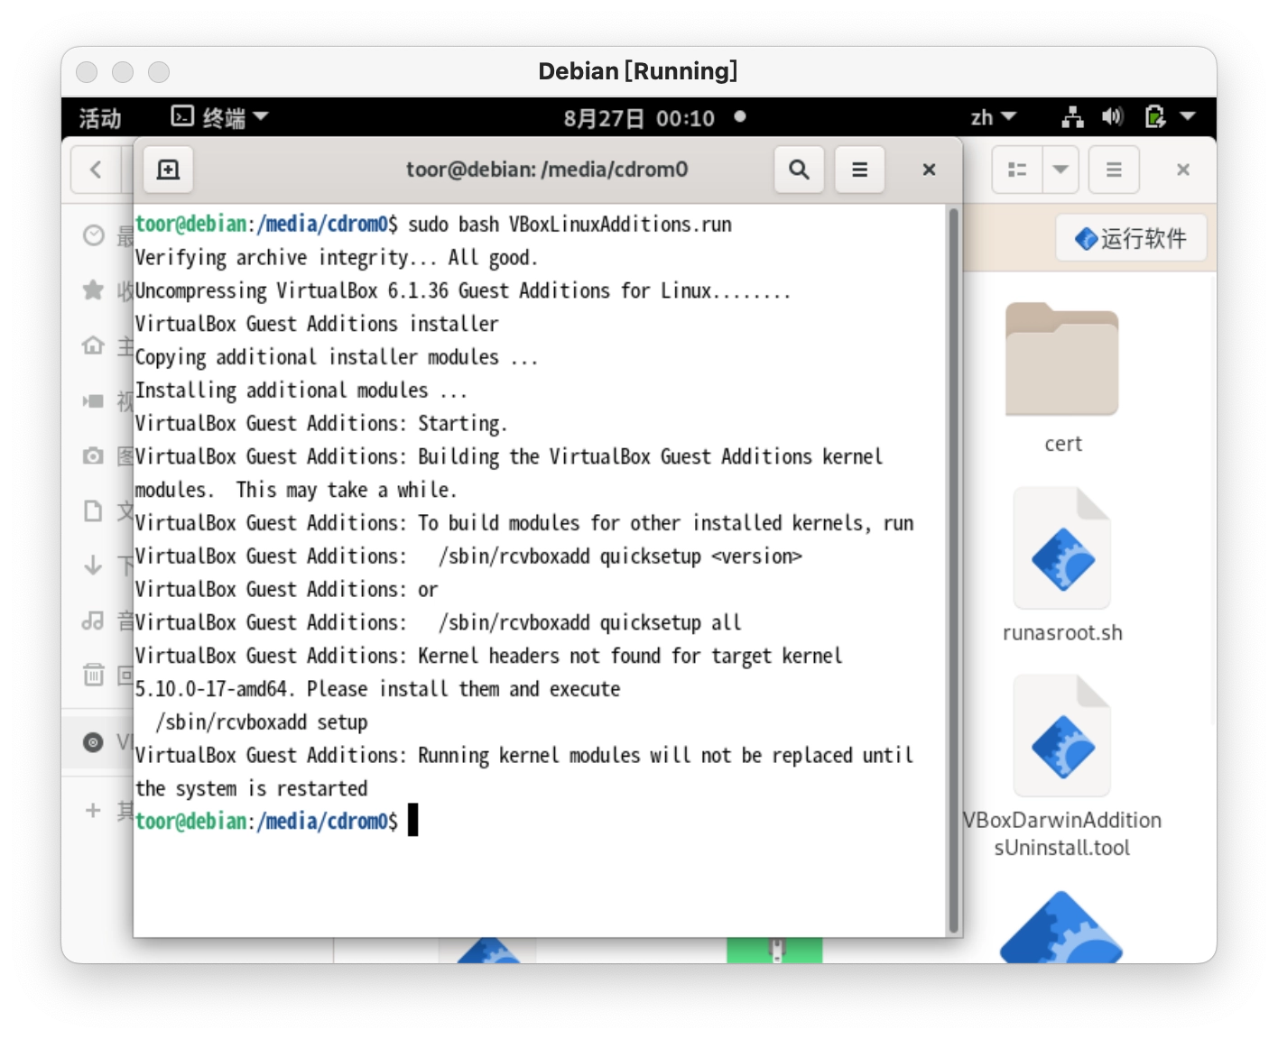The image size is (1278, 1039).
Task: Open a new terminal tab
Action: tap(169, 170)
